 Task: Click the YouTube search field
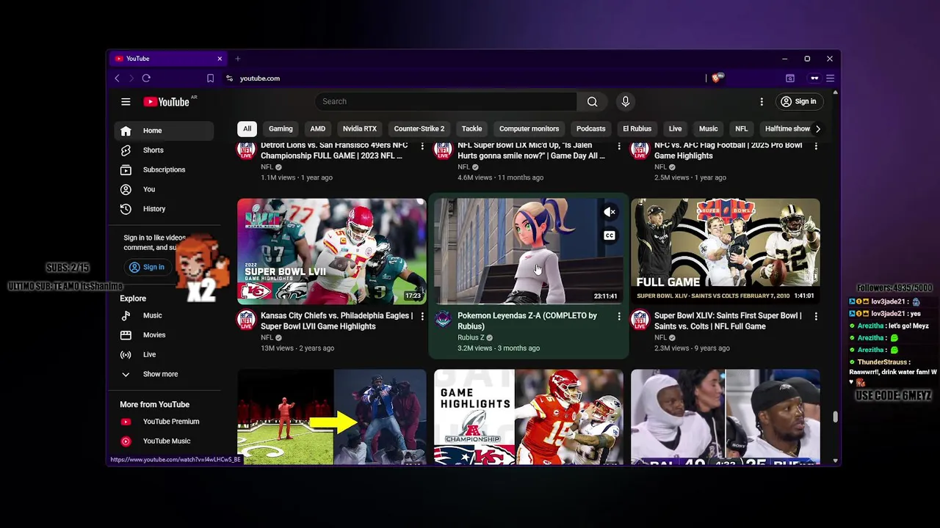tap(446, 102)
